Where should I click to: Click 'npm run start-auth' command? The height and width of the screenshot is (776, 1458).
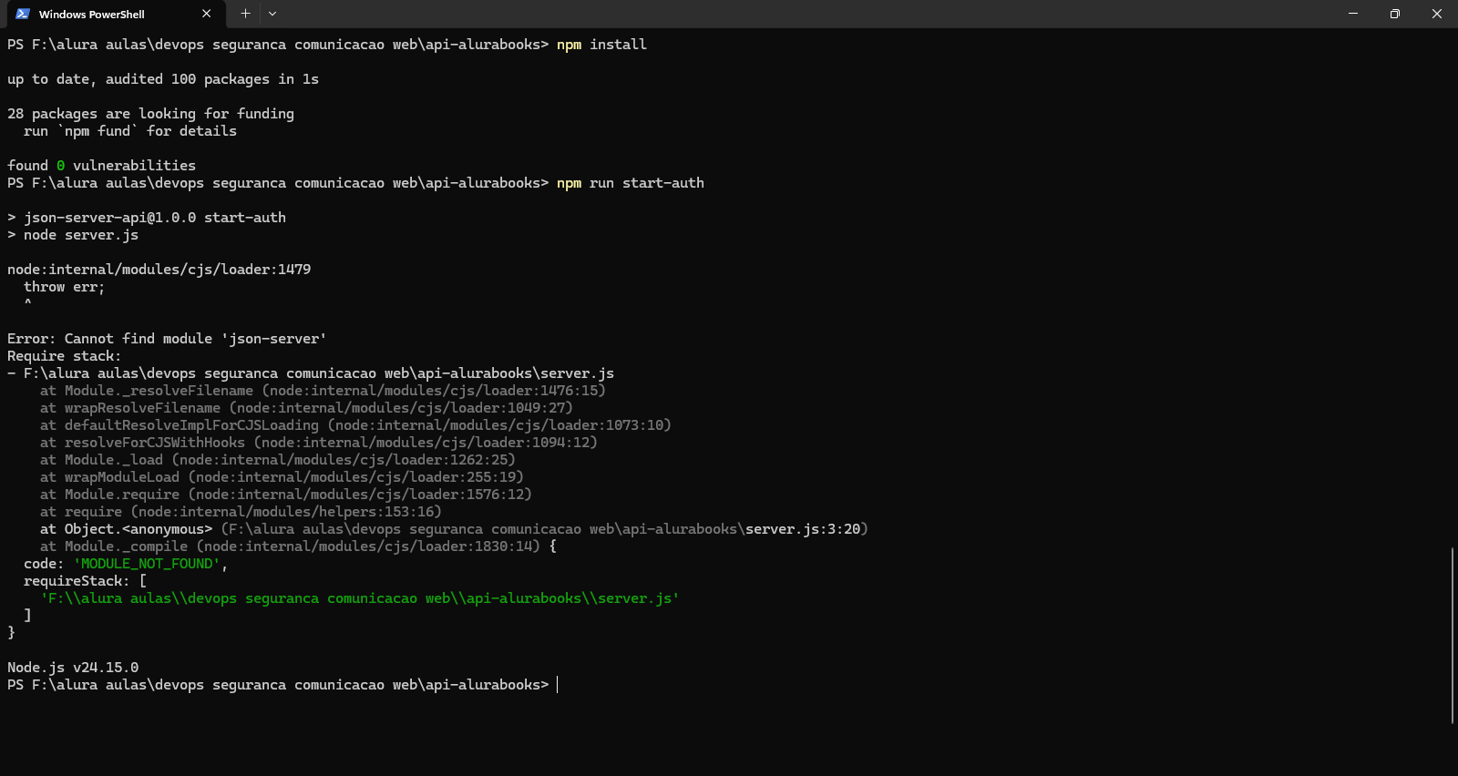click(631, 183)
